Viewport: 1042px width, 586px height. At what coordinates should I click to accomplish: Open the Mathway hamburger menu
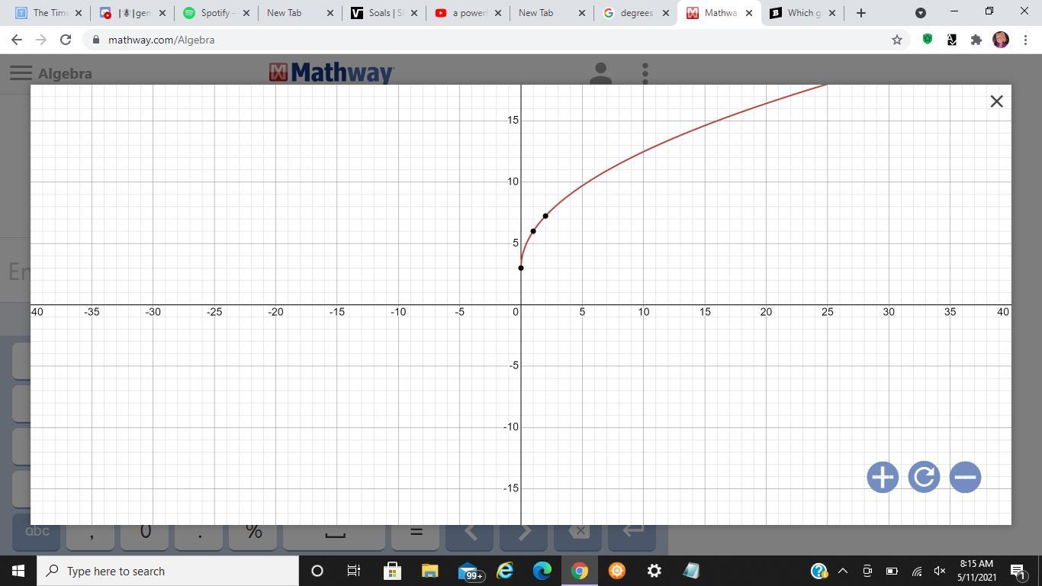(21, 73)
